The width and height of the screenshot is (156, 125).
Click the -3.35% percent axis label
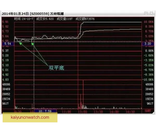click(x=148, y=60)
